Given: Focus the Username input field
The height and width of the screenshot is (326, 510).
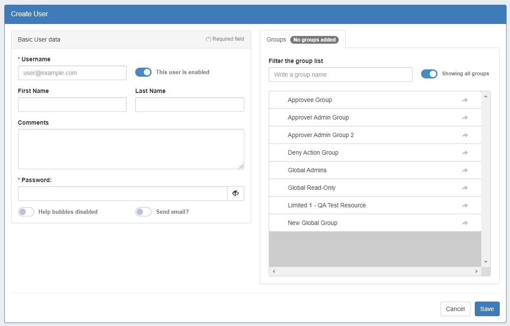Looking at the screenshot, I should [72, 73].
